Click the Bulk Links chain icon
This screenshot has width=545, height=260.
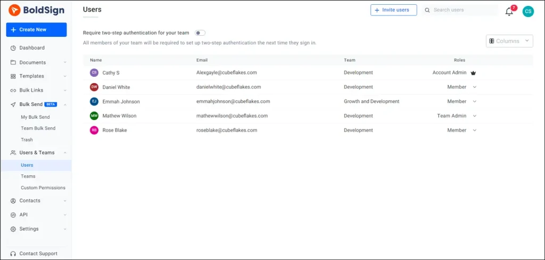click(13, 91)
